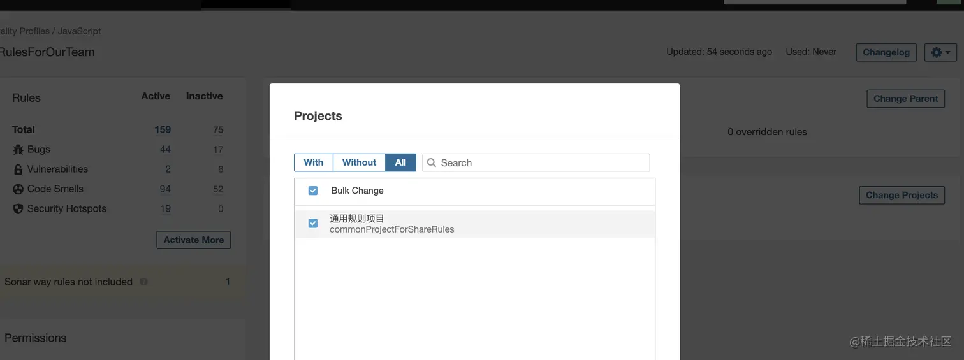964x360 pixels.
Task: Open inactive Bugs count 17
Action: (218, 150)
